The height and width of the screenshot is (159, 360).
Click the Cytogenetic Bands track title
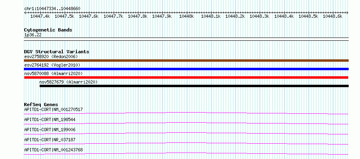pos(48,30)
